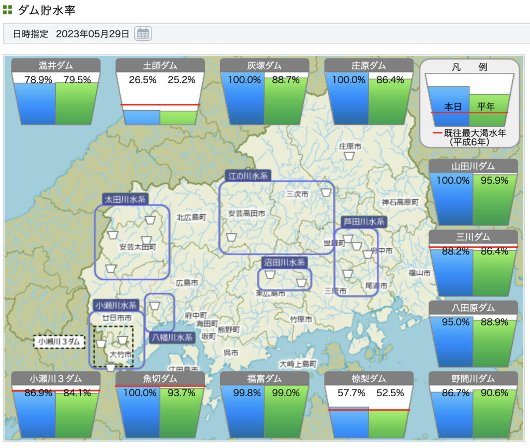Select the dashed 小瀬川3ダム label box
Screen dimensions: 530x448
click(x=60, y=341)
